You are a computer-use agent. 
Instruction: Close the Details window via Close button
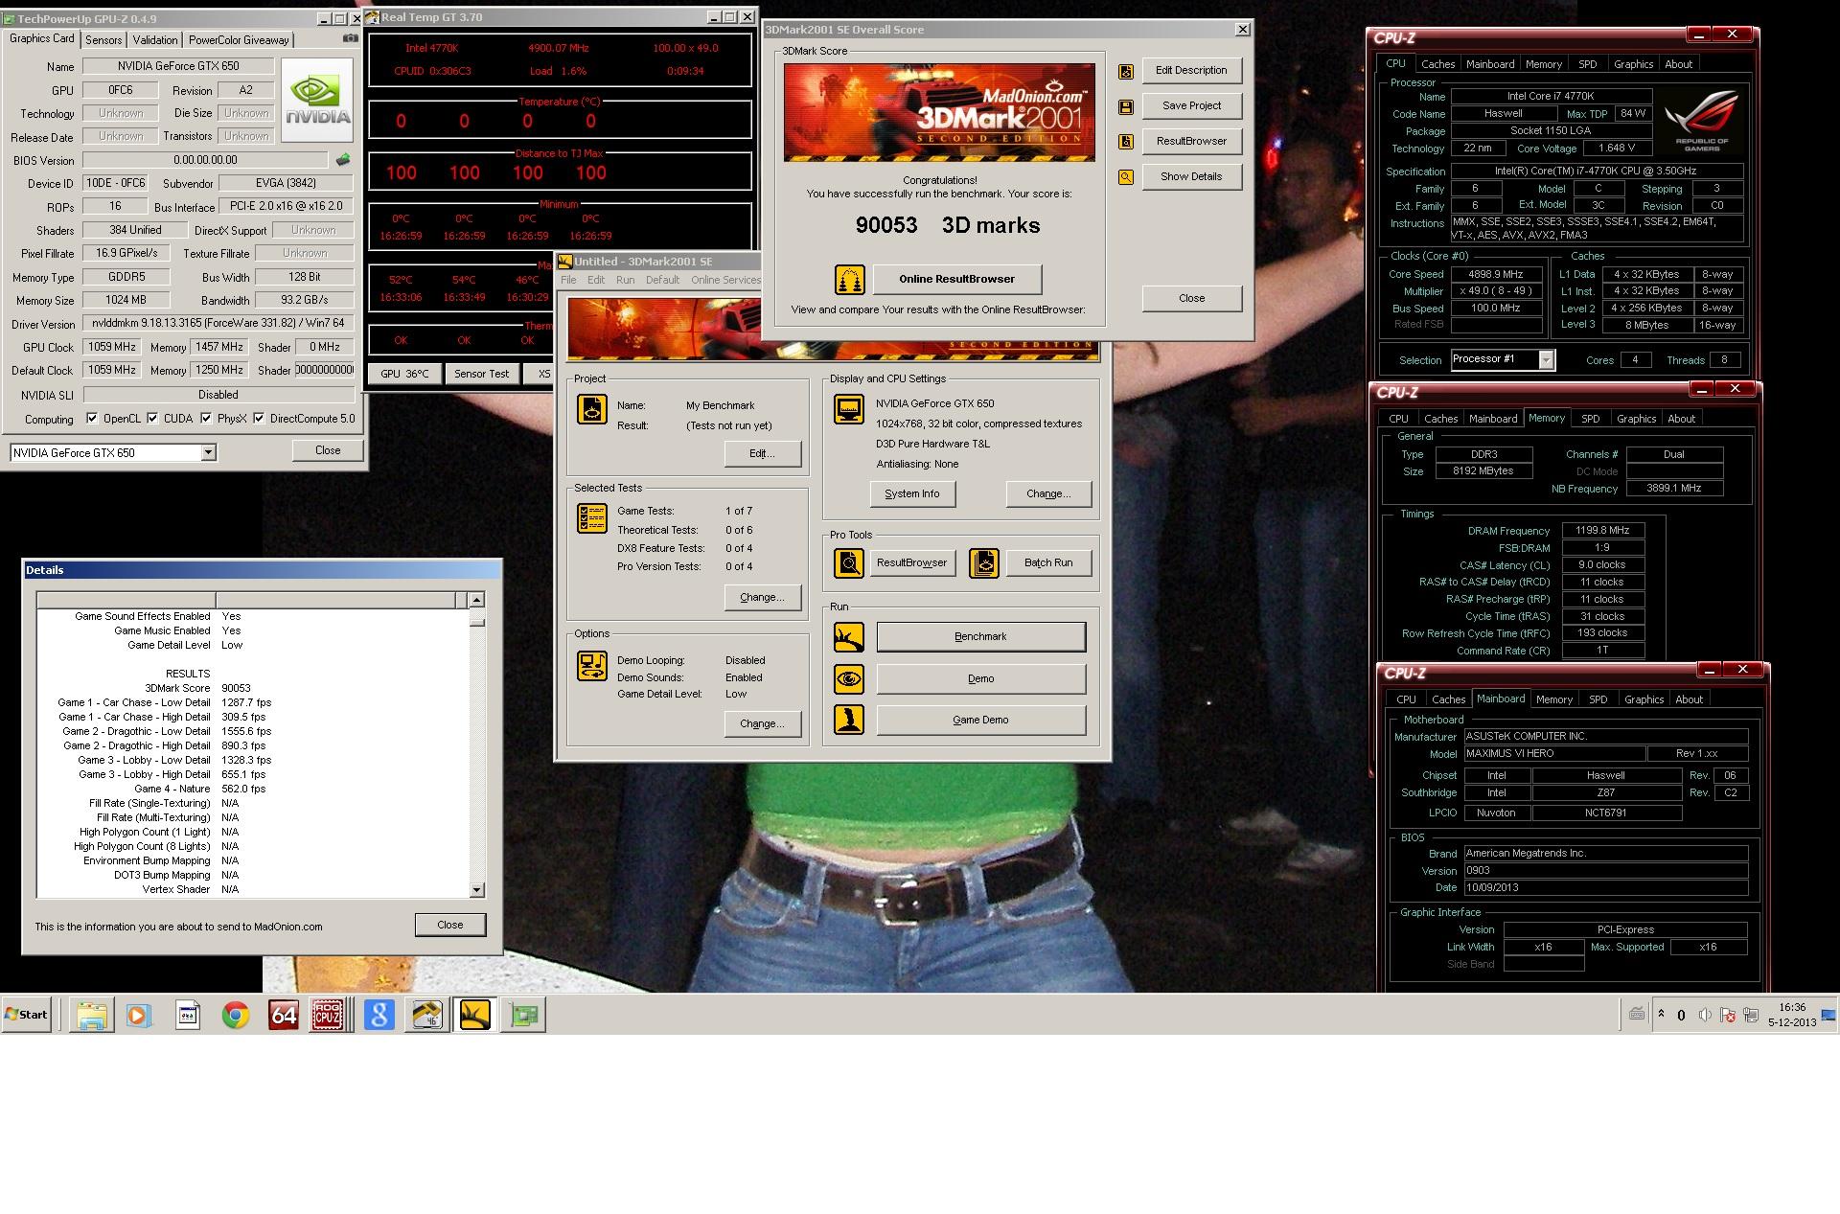point(449,926)
